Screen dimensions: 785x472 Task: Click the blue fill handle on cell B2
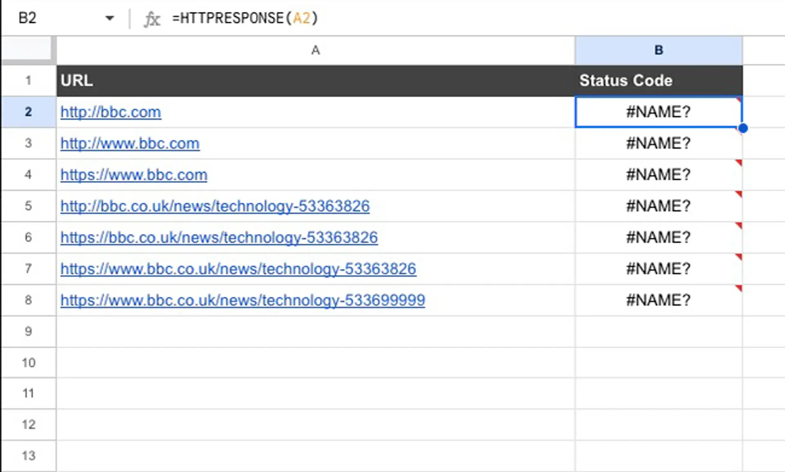[743, 128]
